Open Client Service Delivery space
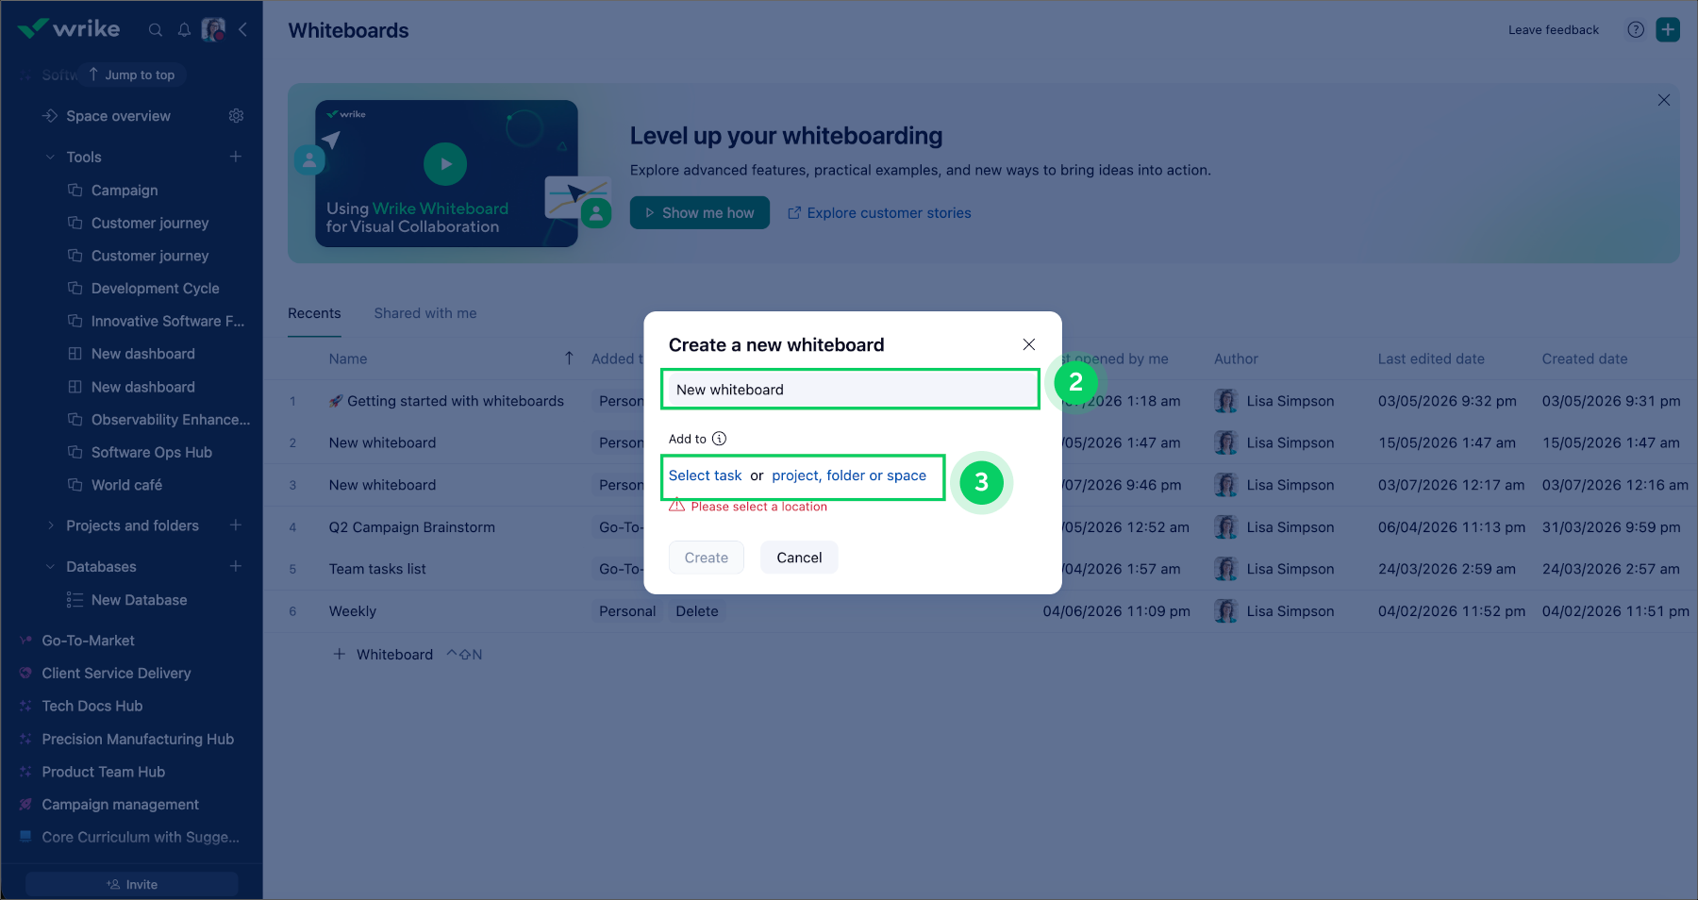1698x900 pixels. click(x=116, y=674)
